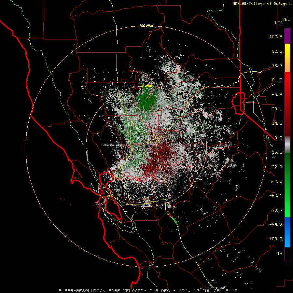The height and width of the screenshot is (293, 293).
Task: Select the -78.7 velocity scale value
Action: click(x=276, y=210)
